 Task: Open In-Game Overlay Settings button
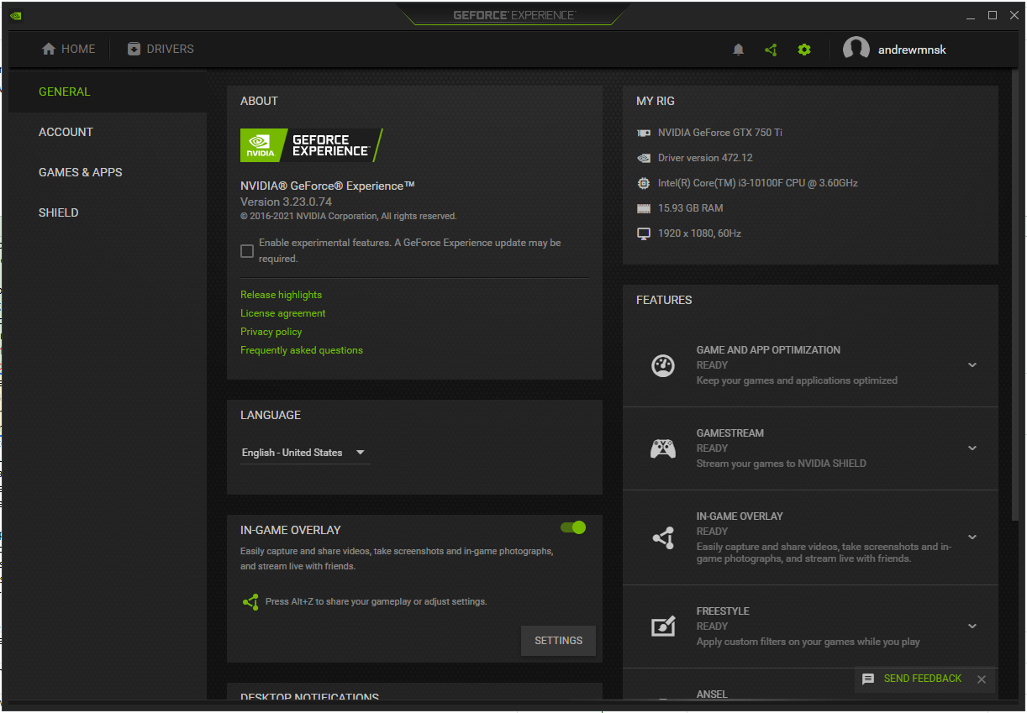pyautogui.click(x=558, y=641)
